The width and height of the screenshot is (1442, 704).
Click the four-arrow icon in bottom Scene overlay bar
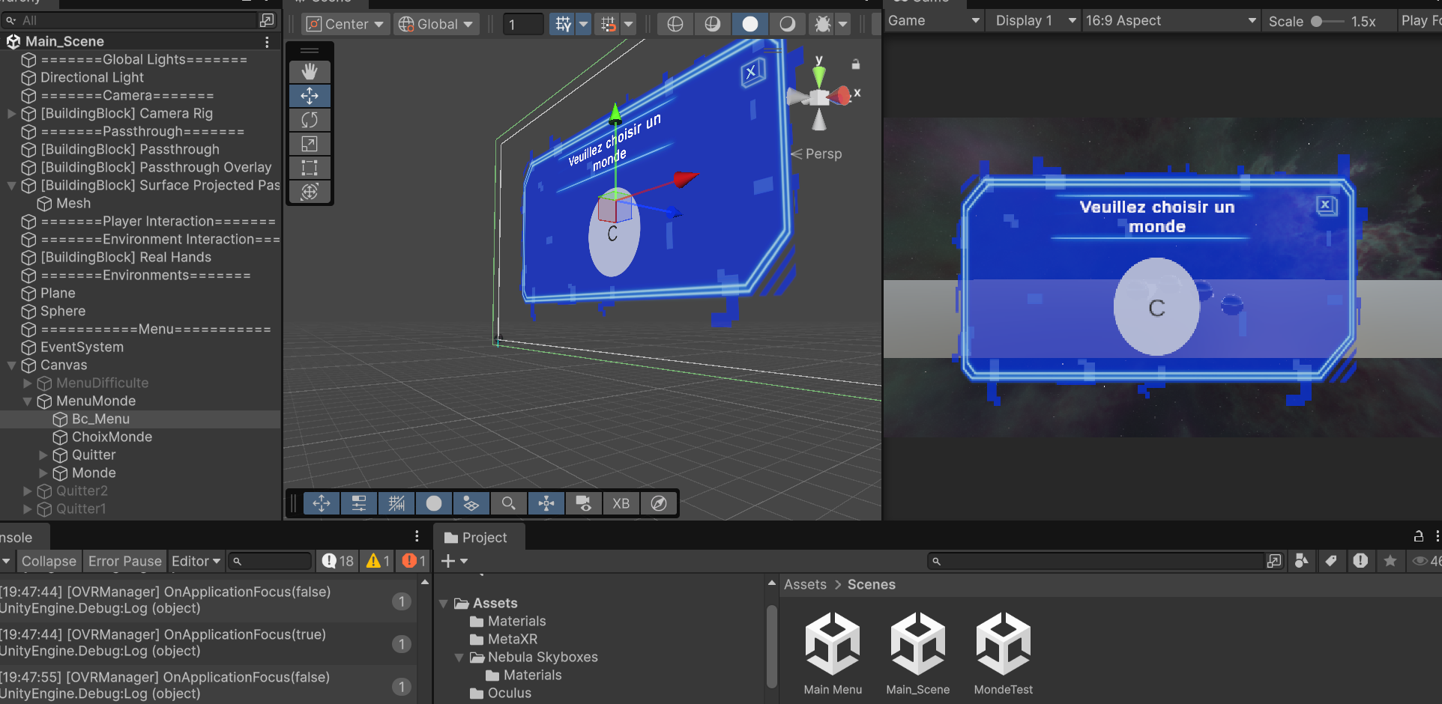point(322,503)
